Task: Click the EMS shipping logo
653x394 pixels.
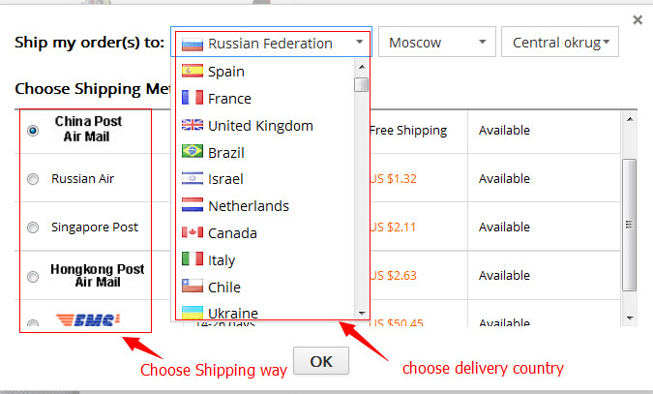Action: tap(87, 320)
